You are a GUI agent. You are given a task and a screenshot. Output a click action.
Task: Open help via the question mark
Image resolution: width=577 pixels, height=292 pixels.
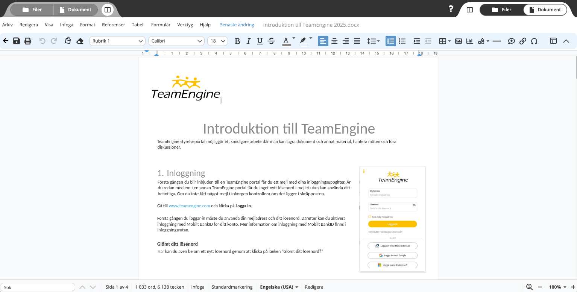pos(451,9)
